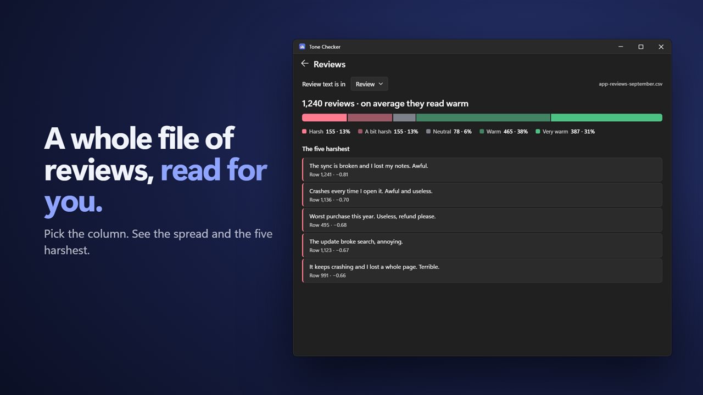703x395 pixels.
Task: Click 'The five harshest' heading
Action: tap(326, 149)
